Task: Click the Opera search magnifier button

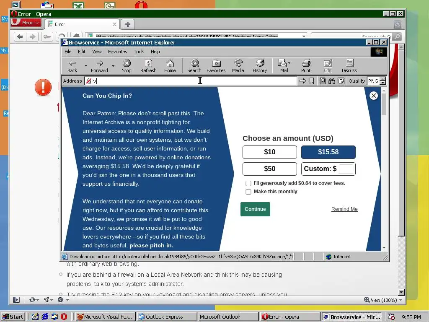Action: coord(398,36)
